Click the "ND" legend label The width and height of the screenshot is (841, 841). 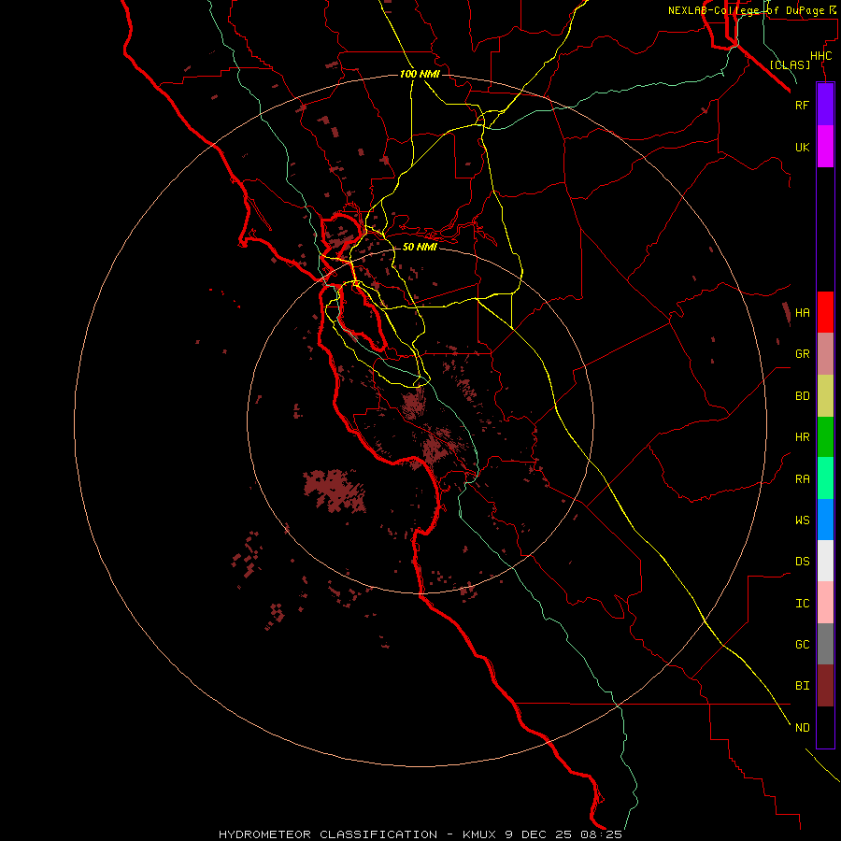click(x=802, y=728)
